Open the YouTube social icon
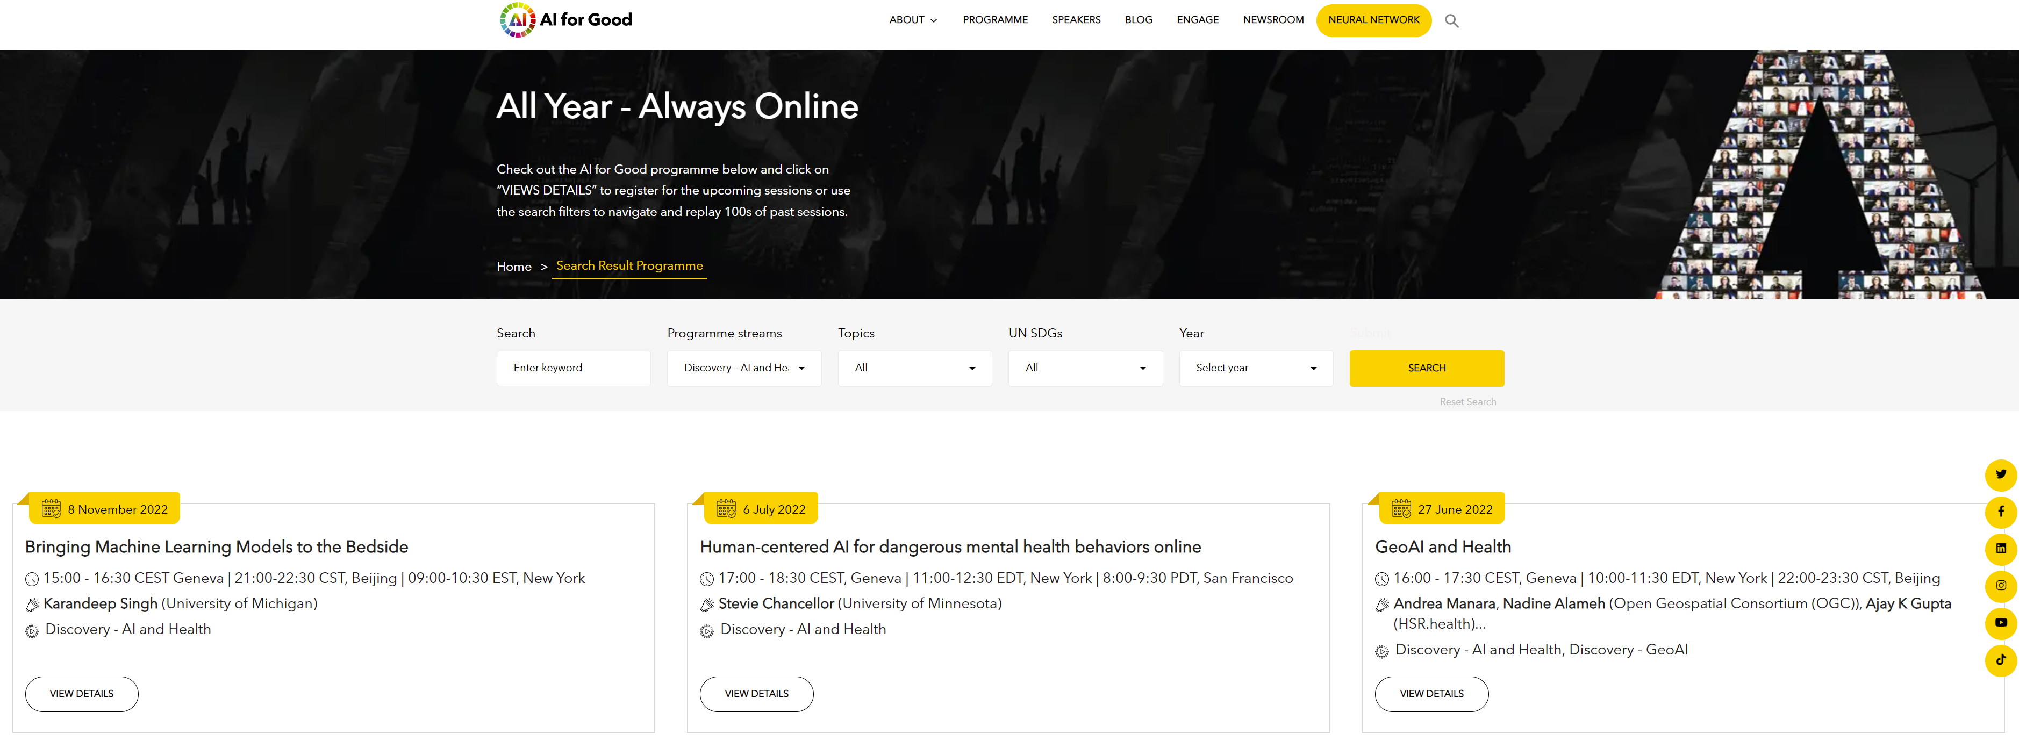This screenshot has width=2019, height=741. (2000, 623)
